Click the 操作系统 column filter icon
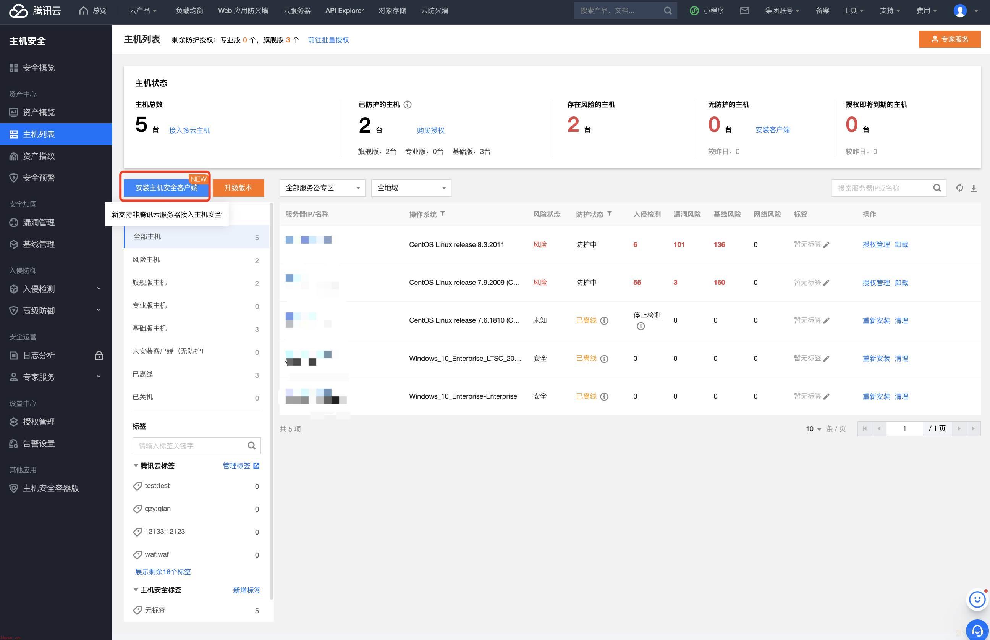Screen dimensions: 990x640 (x=443, y=213)
